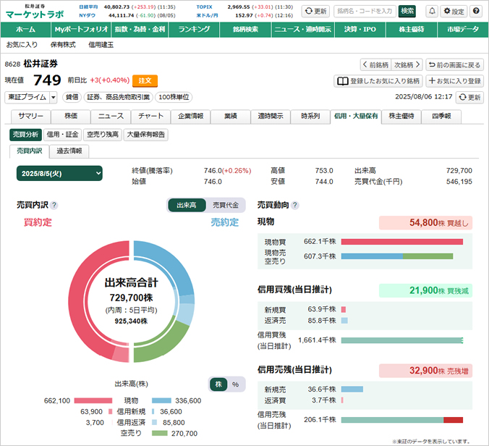Go to ホーム menu
The image size is (489, 446).
25,30
